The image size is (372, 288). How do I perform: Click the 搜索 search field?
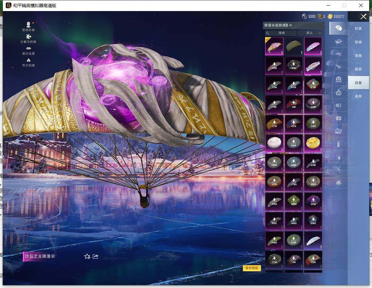pyautogui.click(x=281, y=33)
